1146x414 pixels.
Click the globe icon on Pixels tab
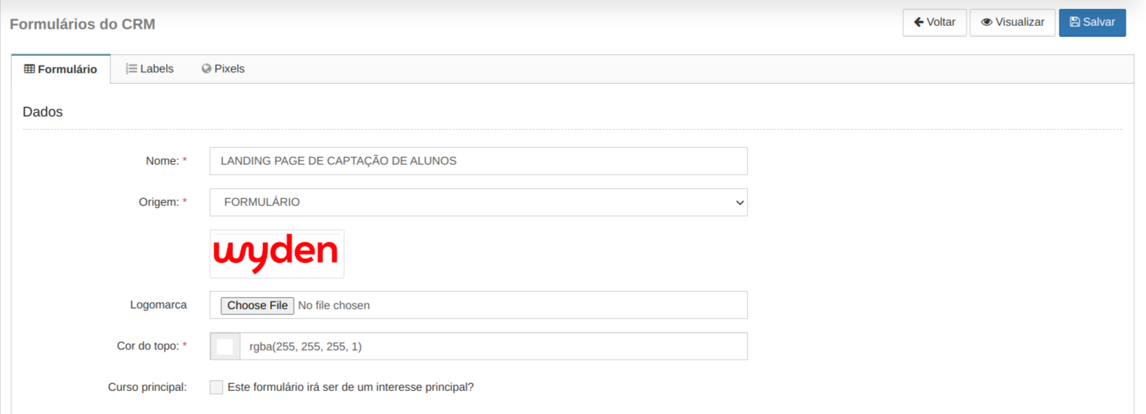pyautogui.click(x=207, y=68)
